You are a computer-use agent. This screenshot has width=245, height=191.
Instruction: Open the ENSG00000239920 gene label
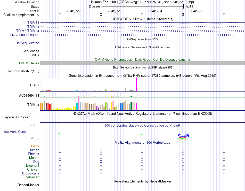pos(25,35)
